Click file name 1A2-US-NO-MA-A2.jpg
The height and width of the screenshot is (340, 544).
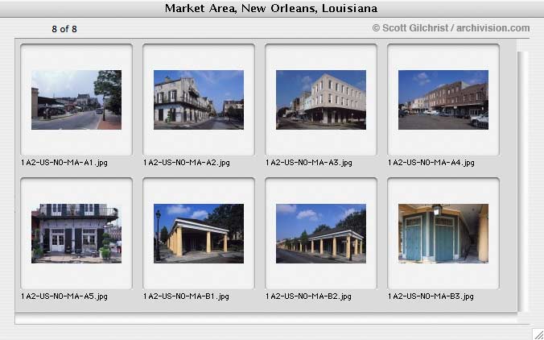tap(187, 163)
